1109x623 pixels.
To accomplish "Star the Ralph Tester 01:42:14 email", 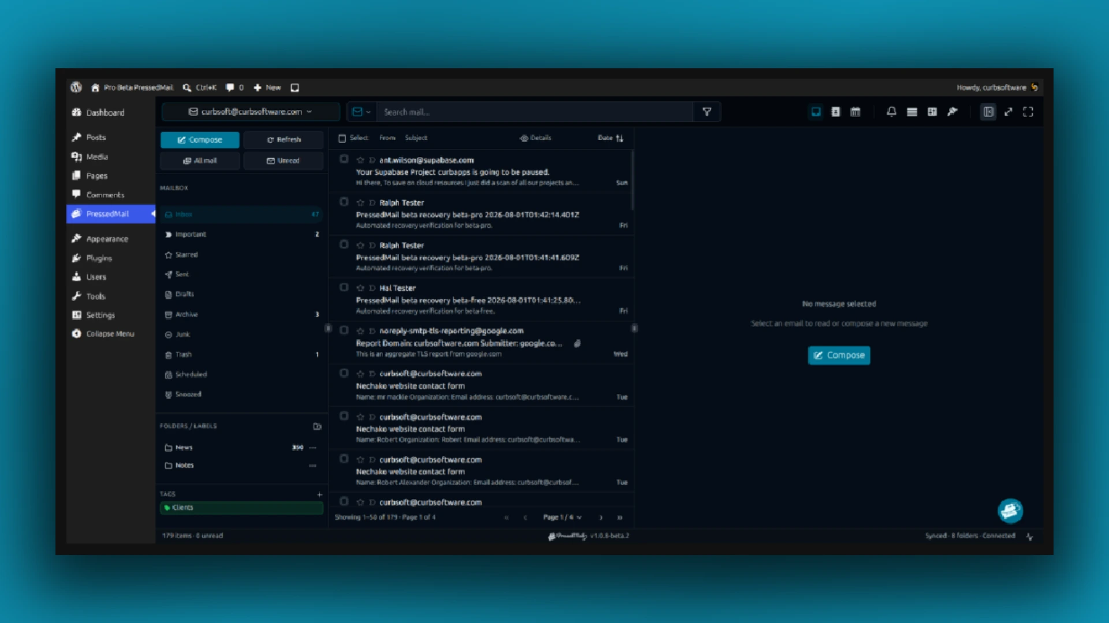I will [360, 203].
